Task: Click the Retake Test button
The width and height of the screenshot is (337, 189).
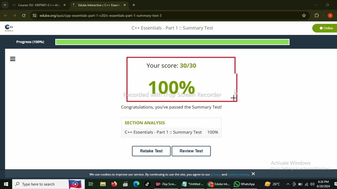Action: (x=151, y=151)
